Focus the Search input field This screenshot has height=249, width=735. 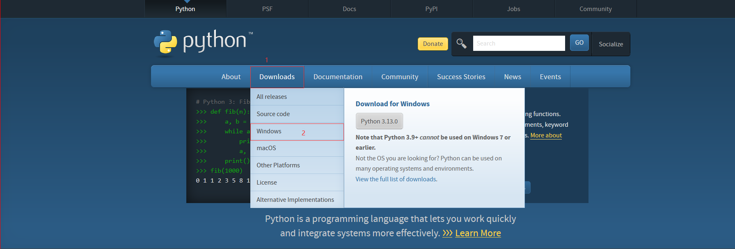pos(519,43)
